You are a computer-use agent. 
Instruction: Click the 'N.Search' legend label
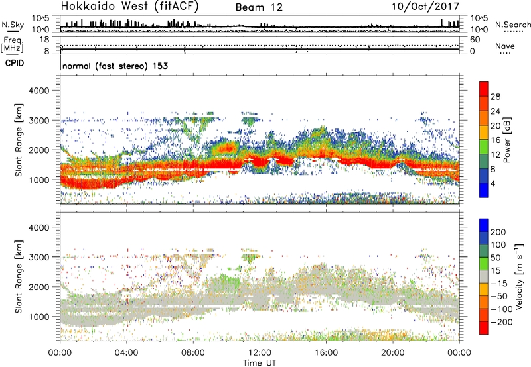tap(512, 25)
